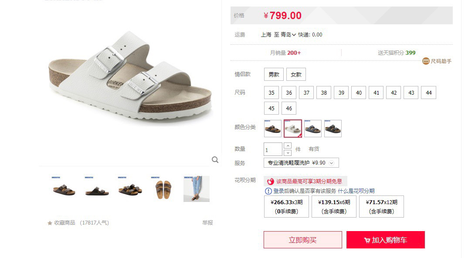
Task: Decrease quantity with the down arrow
Action: (288, 153)
